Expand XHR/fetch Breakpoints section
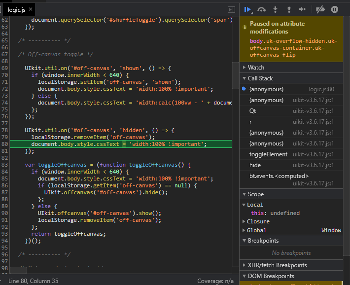Viewport: 350px width, 285px height. (291, 265)
